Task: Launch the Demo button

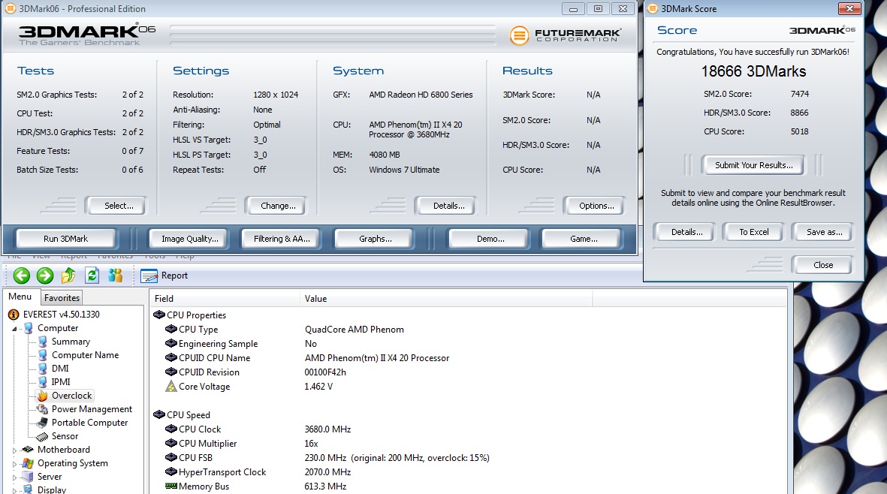Action: (490, 239)
